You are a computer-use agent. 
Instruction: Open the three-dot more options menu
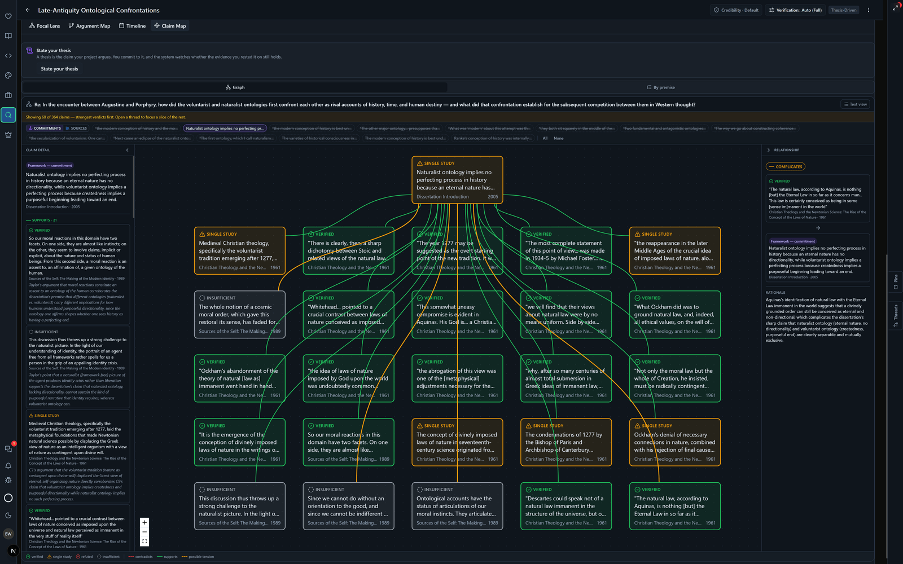[x=869, y=10]
